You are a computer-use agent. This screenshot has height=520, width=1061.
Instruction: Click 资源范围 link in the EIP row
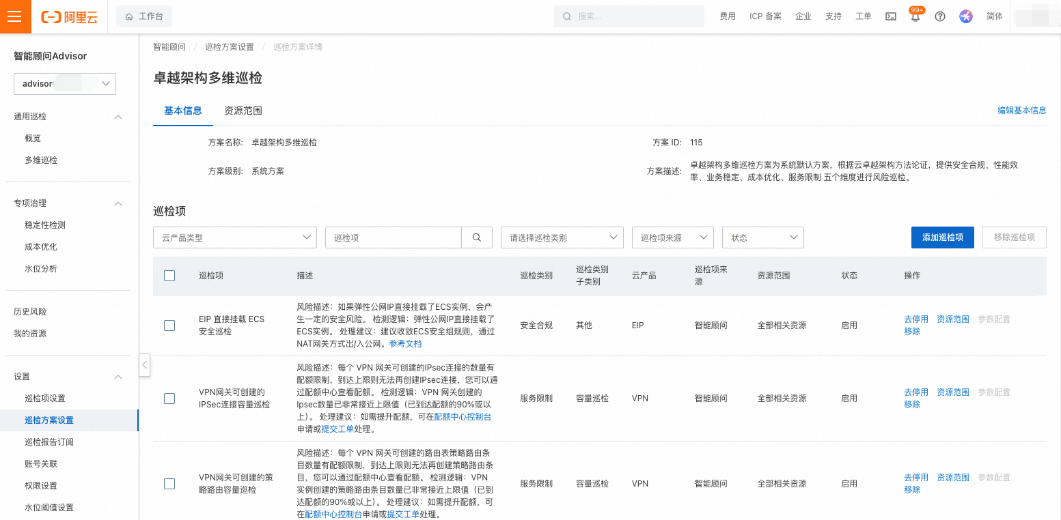[953, 319]
